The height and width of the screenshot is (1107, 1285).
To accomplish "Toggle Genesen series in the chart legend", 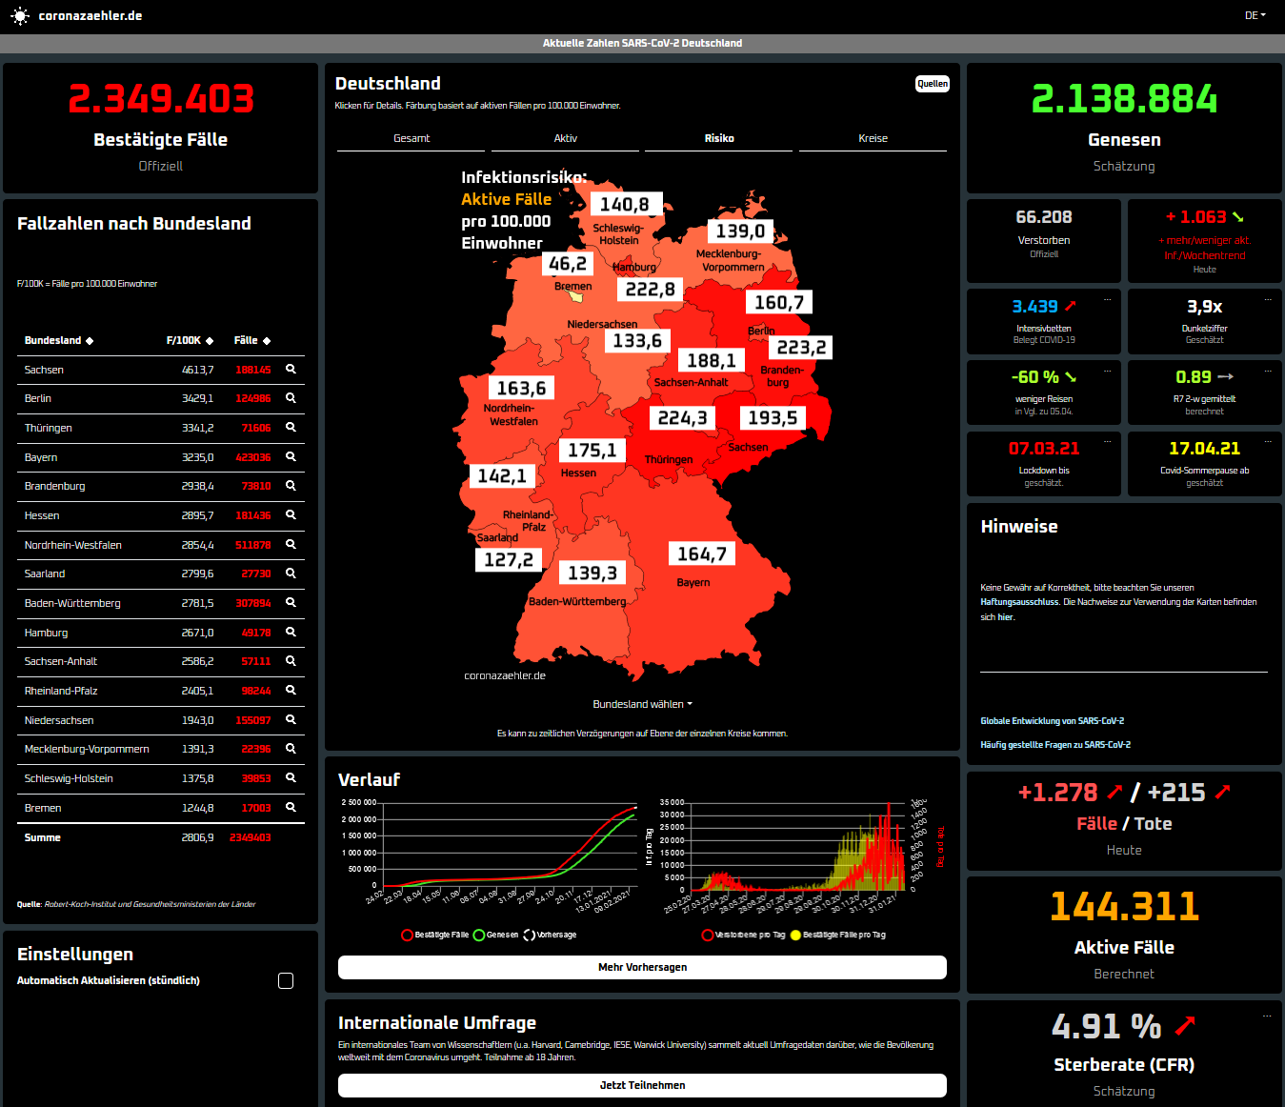I will [x=479, y=936].
